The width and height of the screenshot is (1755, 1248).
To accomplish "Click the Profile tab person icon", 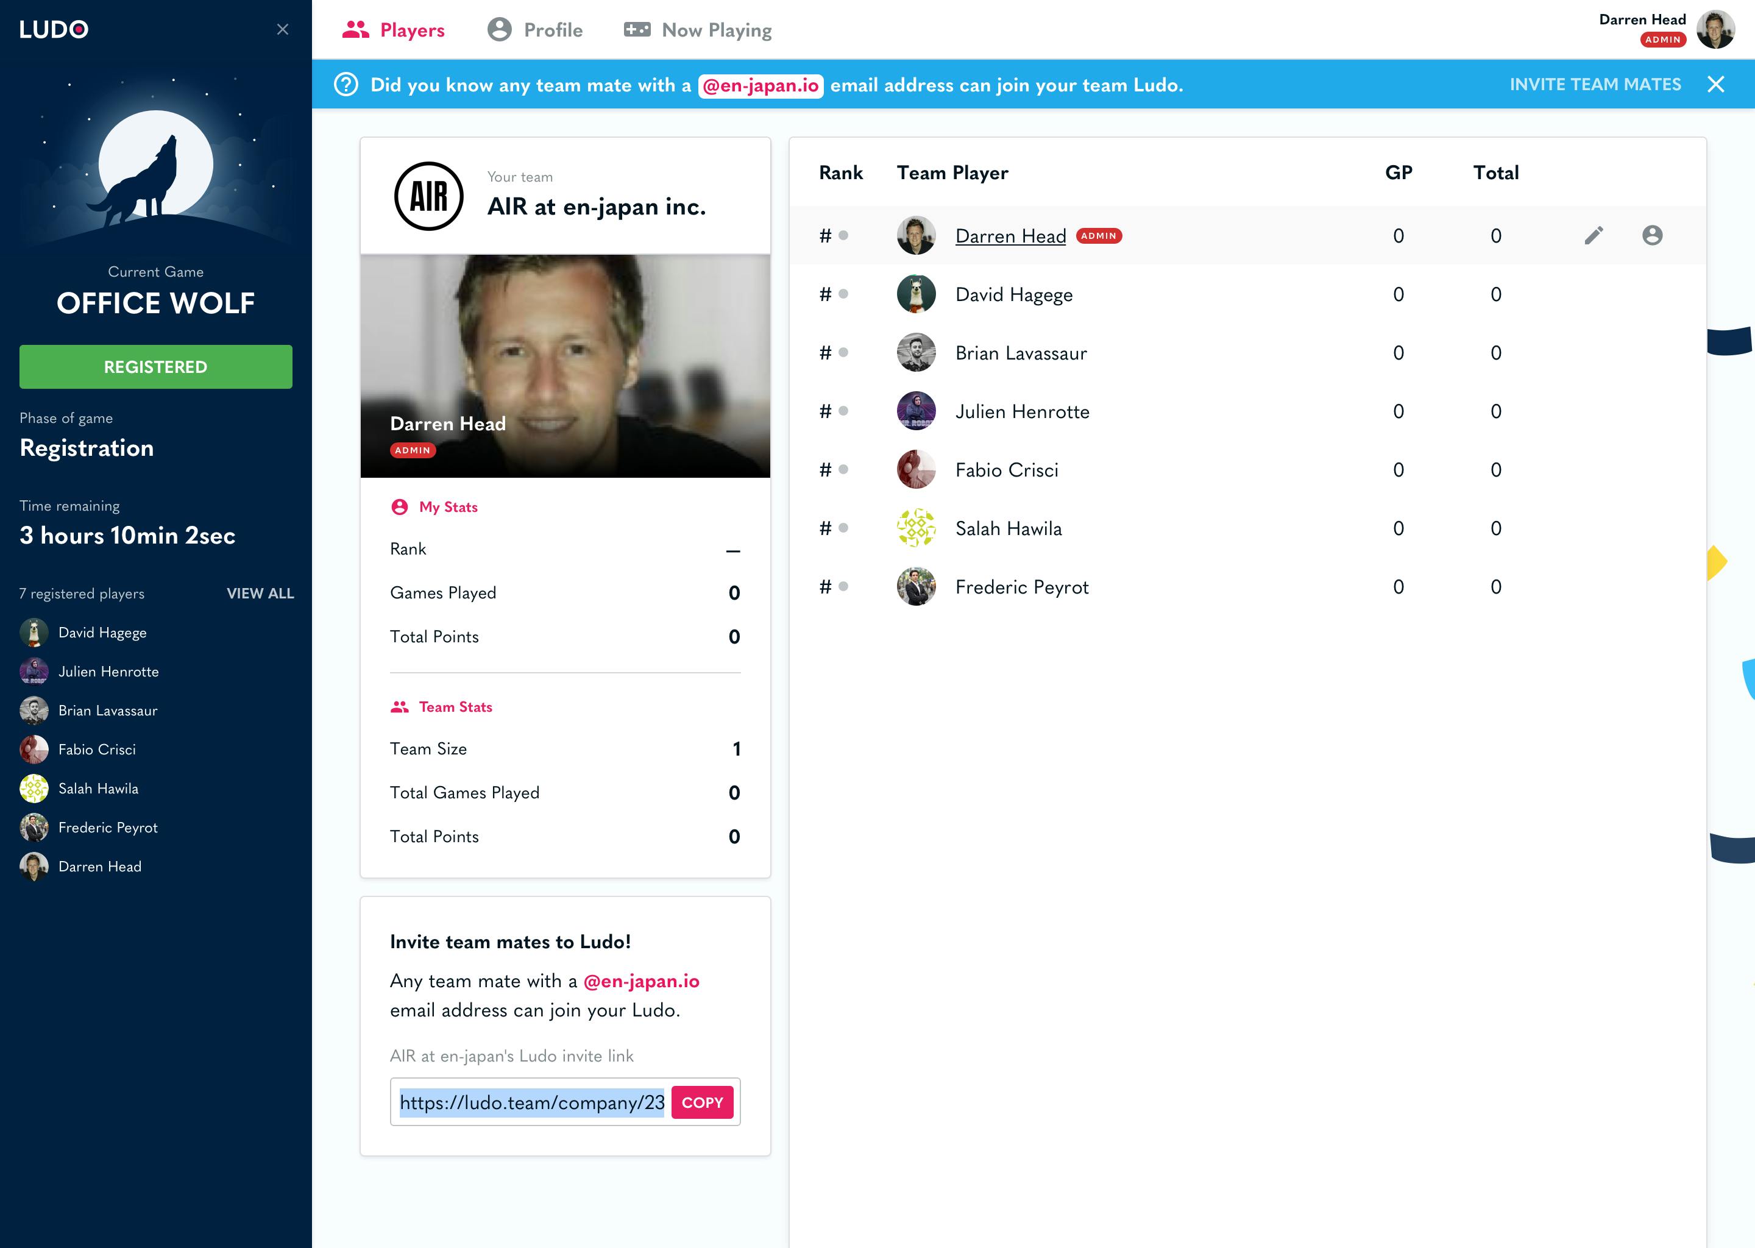I will point(500,30).
